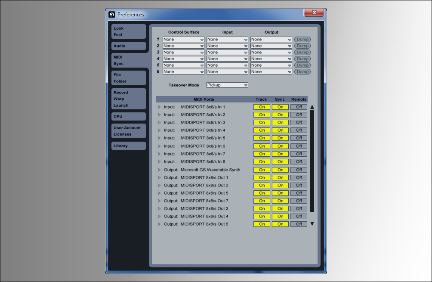Toggle Sync for MIDISPORT 8x8/s In 4
Image resolution: width=432 pixels, height=282 pixels.
click(x=280, y=130)
